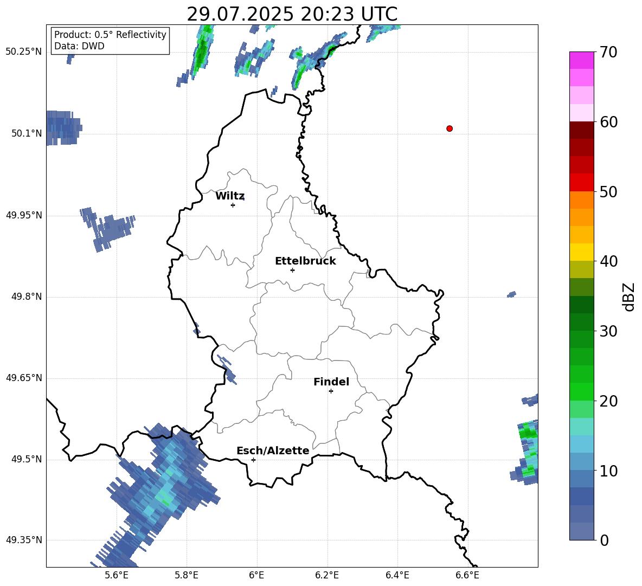
Task: Click the 50.25°N latitude label
Action: pos(24,52)
